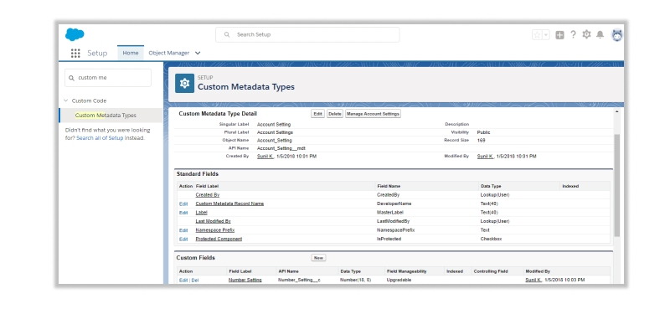
Task: Click the IsProtected field name cell
Action: [389, 239]
